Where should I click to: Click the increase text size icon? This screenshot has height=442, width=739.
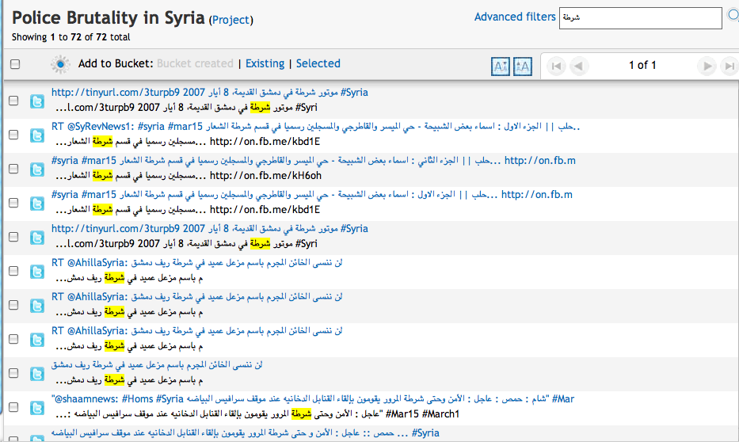(x=522, y=67)
